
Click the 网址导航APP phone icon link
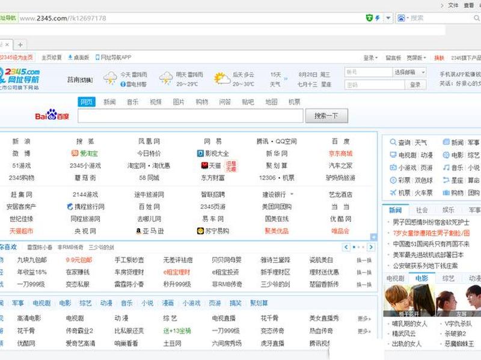click(113, 57)
